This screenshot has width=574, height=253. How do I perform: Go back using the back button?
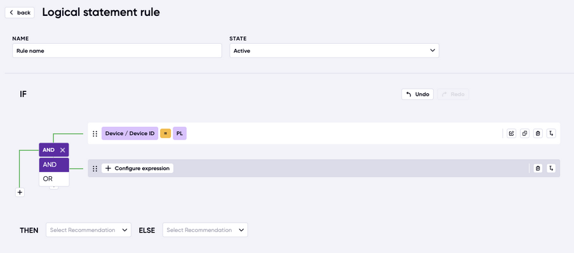[x=20, y=13]
